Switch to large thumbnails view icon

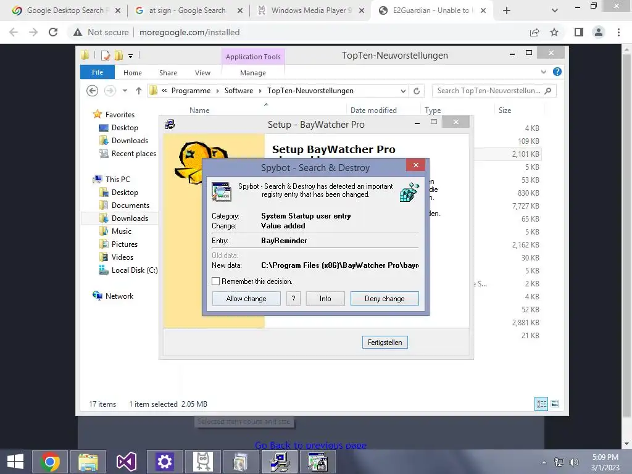coord(555,404)
